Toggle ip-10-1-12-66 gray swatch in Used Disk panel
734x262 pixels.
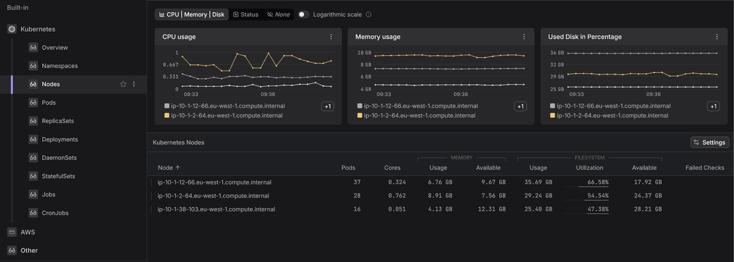pyautogui.click(x=552, y=106)
